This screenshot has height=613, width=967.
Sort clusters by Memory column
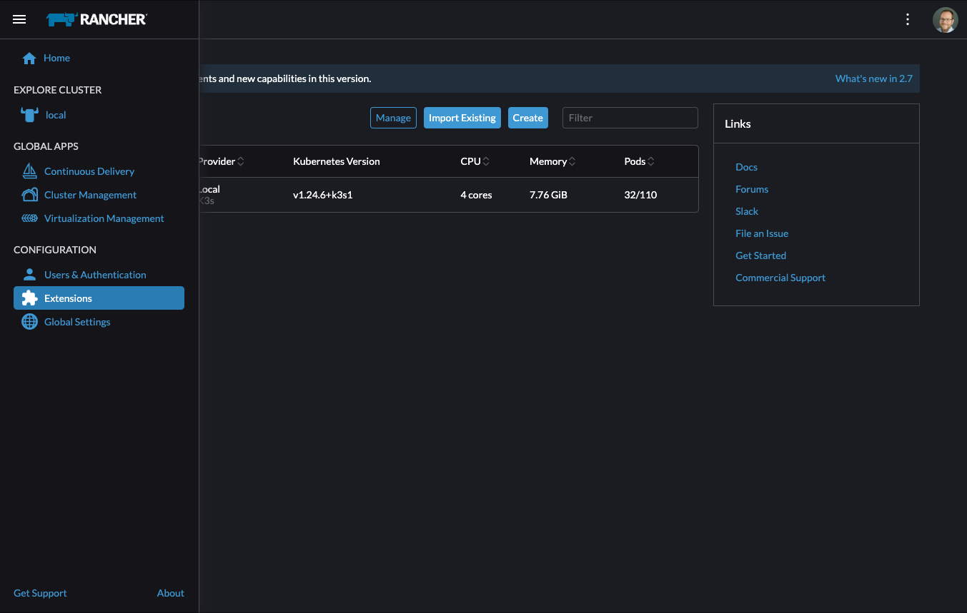552,161
